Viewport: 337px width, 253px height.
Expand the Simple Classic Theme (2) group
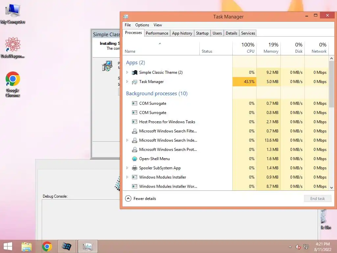pos(127,72)
